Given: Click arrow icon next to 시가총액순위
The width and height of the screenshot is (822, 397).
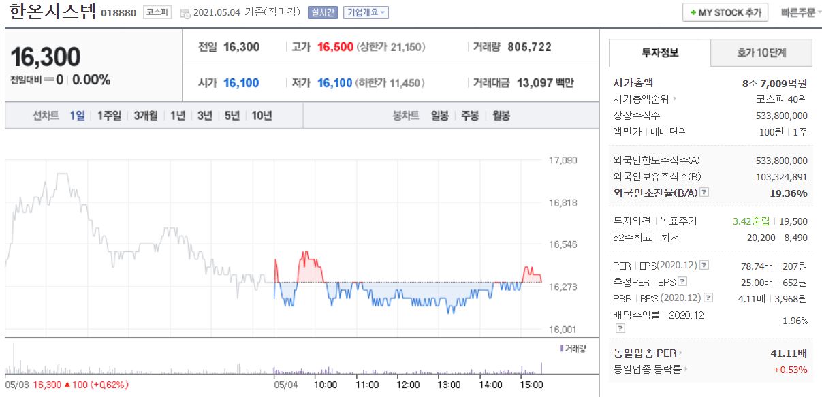Looking at the screenshot, I should (674, 99).
